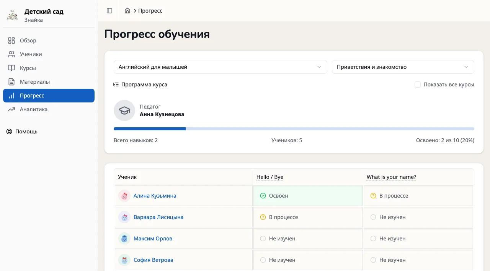Click the Освоено: 2 из 10 (20%) text
The height and width of the screenshot is (271, 490).
[x=445, y=140]
